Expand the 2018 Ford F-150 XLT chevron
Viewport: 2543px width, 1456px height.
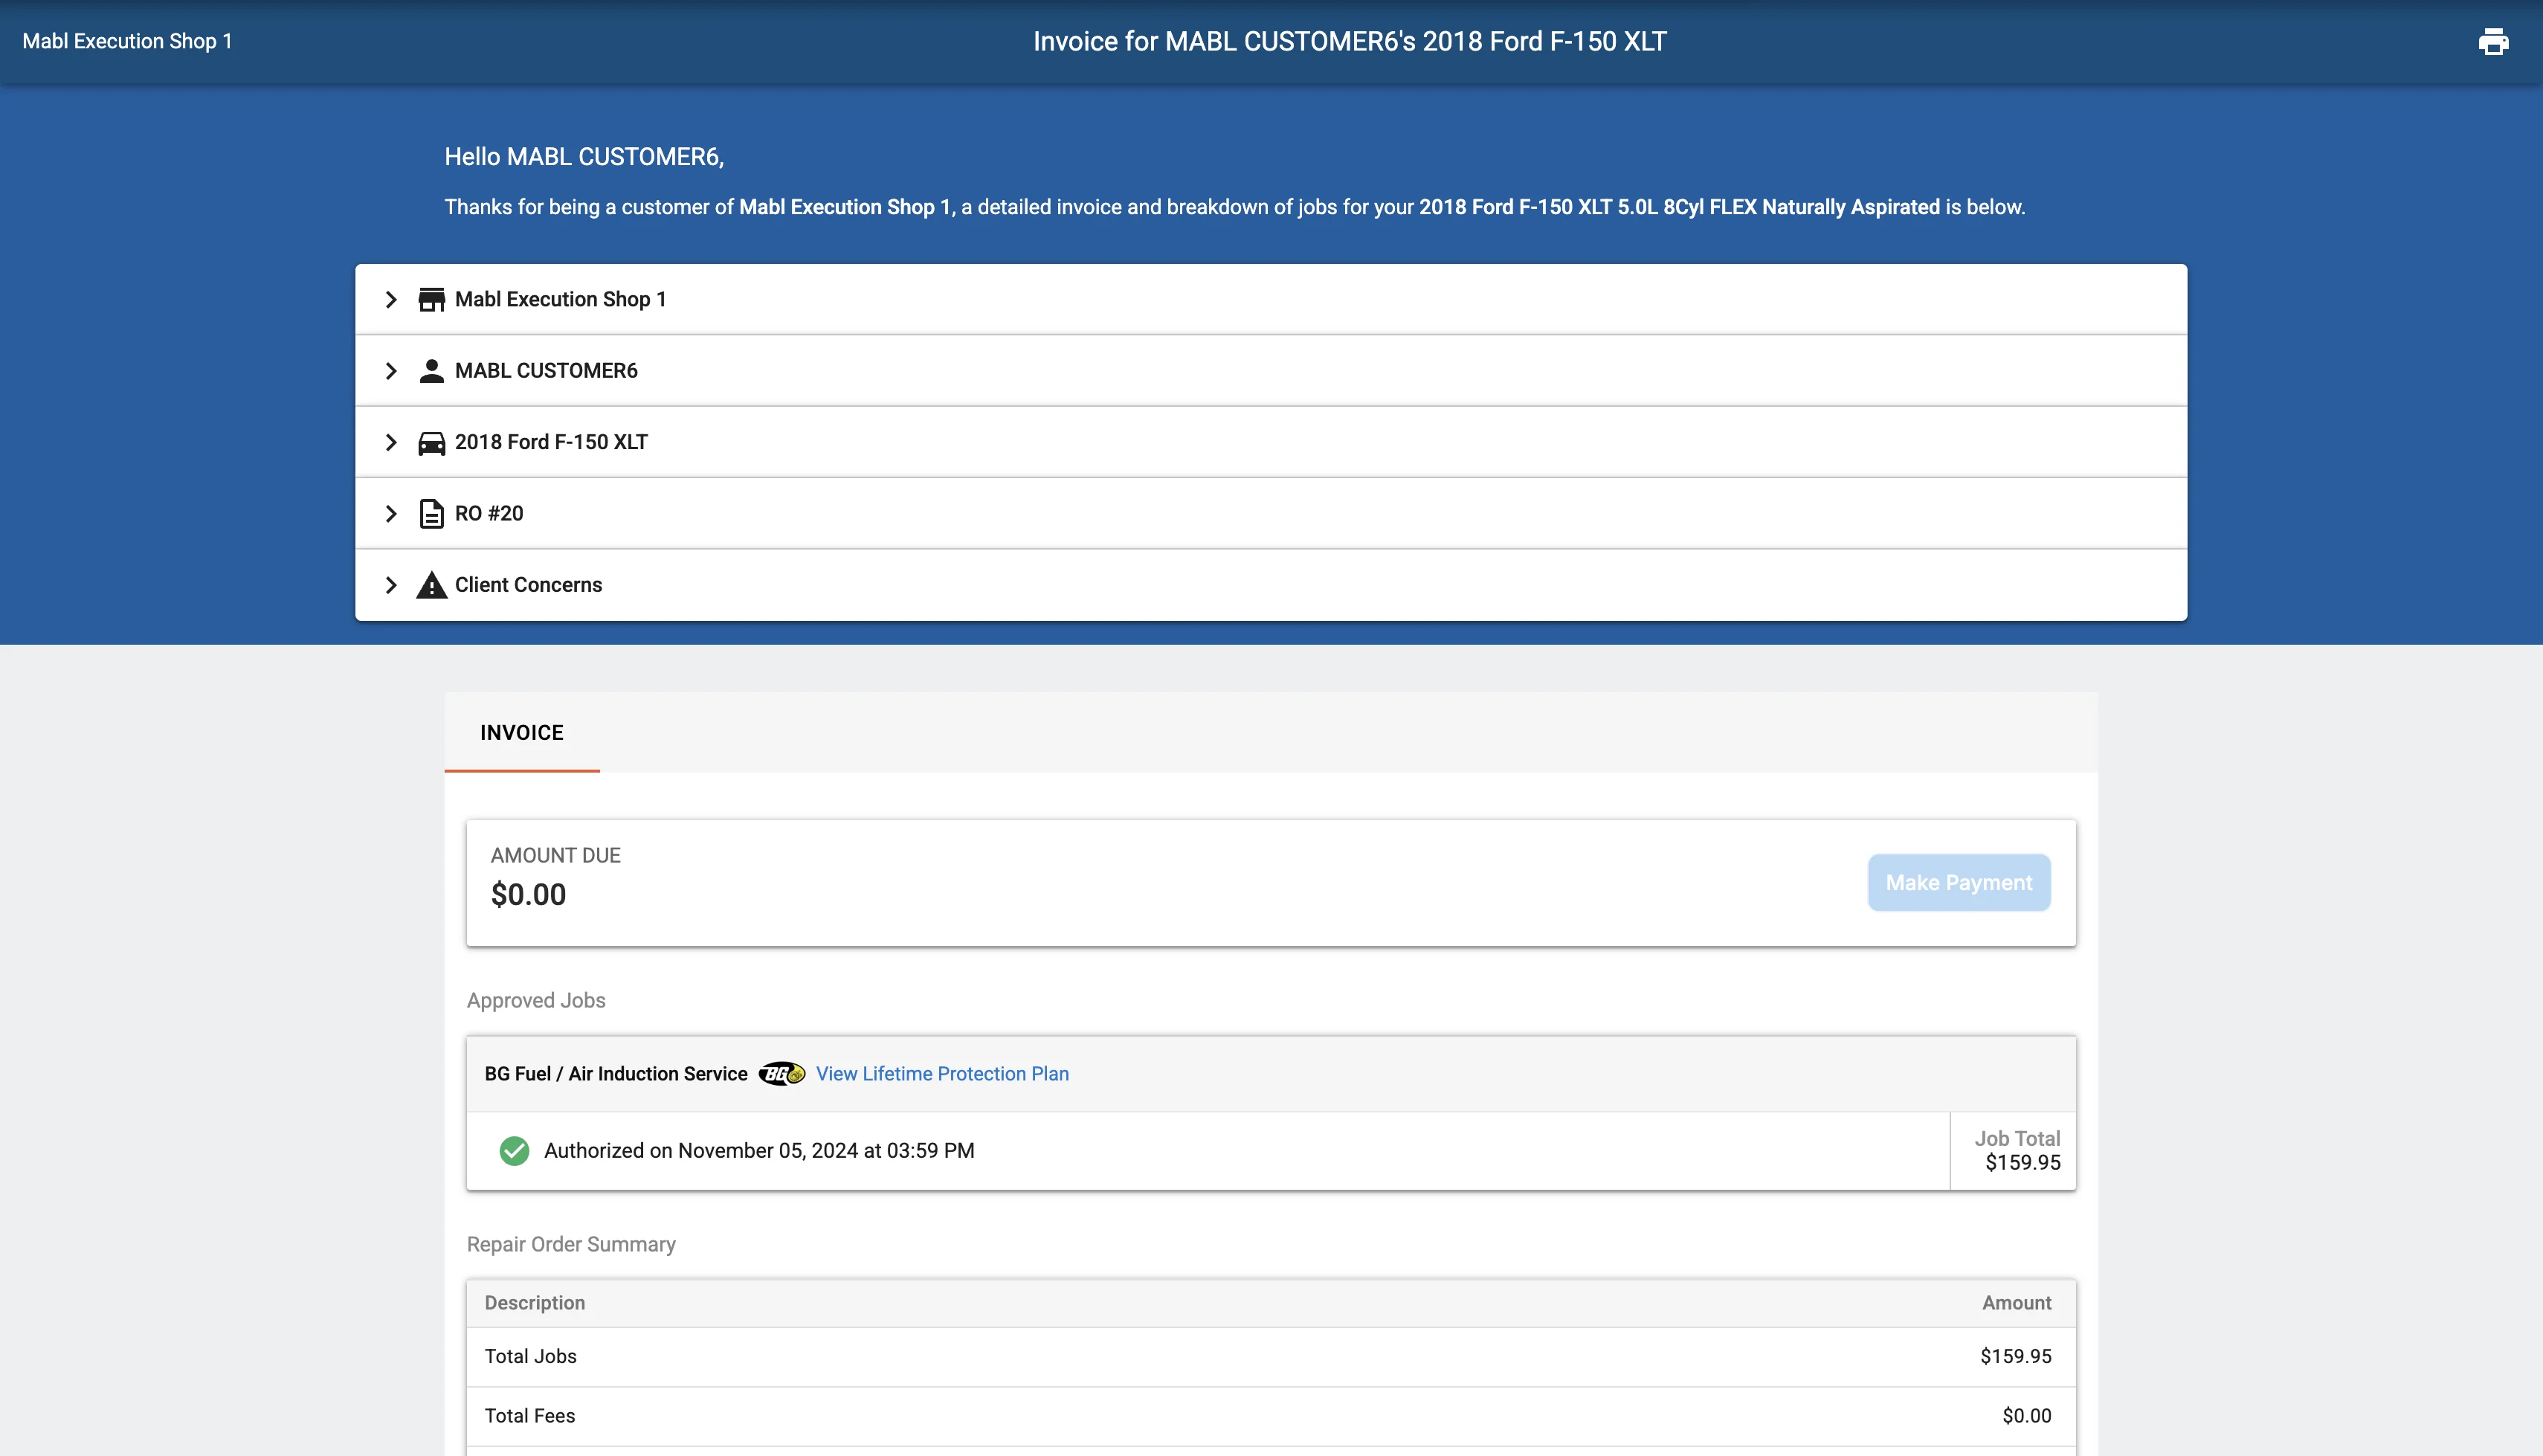coord(391,442)
